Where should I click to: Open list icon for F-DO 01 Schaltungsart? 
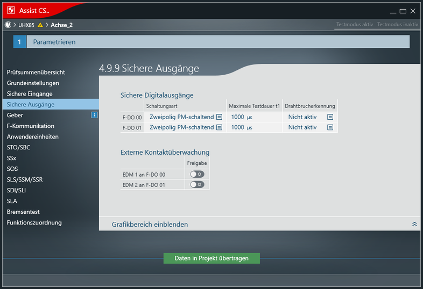click(219, 127)
